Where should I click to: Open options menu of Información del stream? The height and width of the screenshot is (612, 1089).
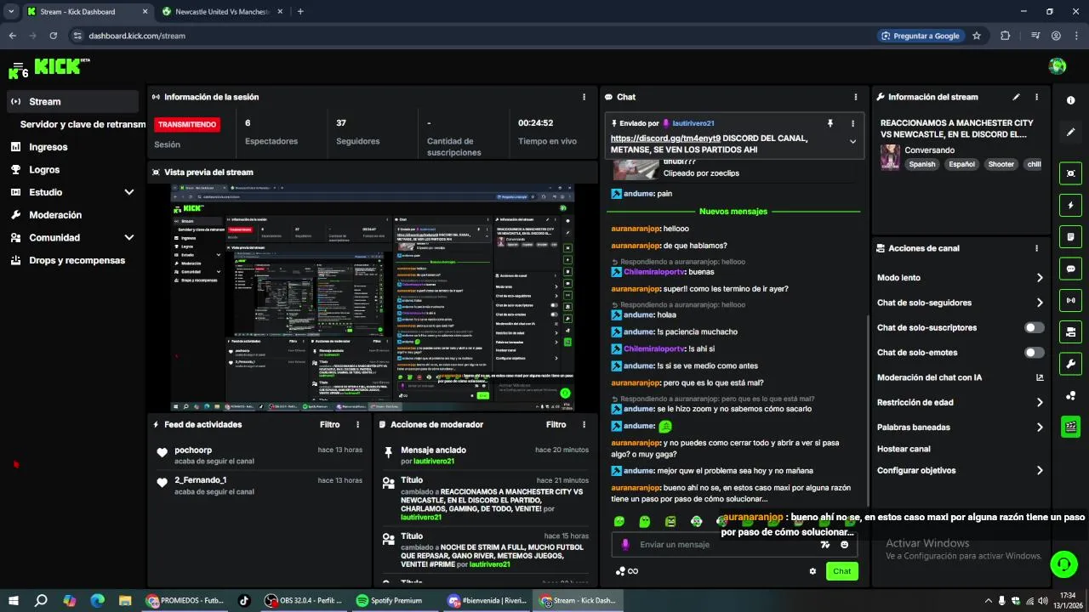(x=1036, y=97)
